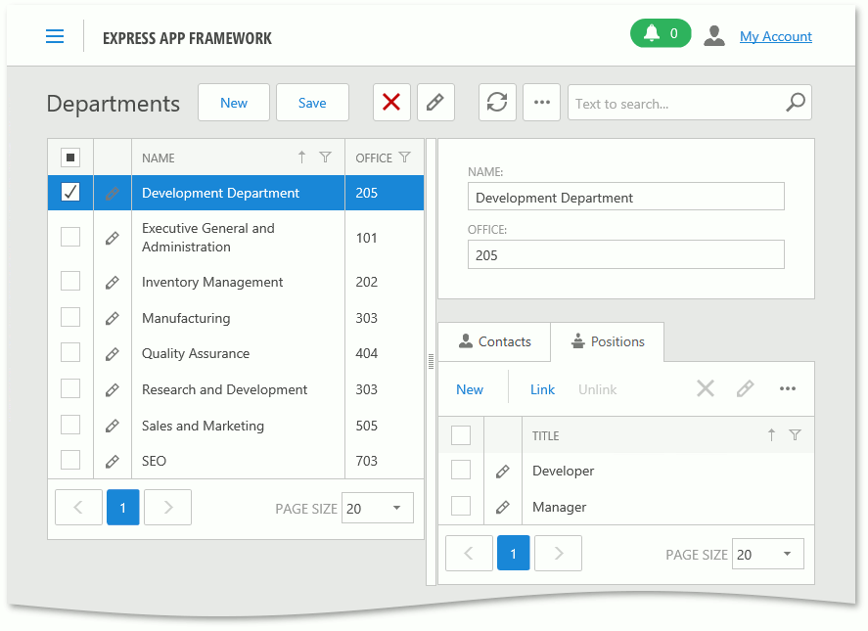Check the Quality Assurance row checkbox
This screenshot has width=868, height=631.
pos(70,353)
